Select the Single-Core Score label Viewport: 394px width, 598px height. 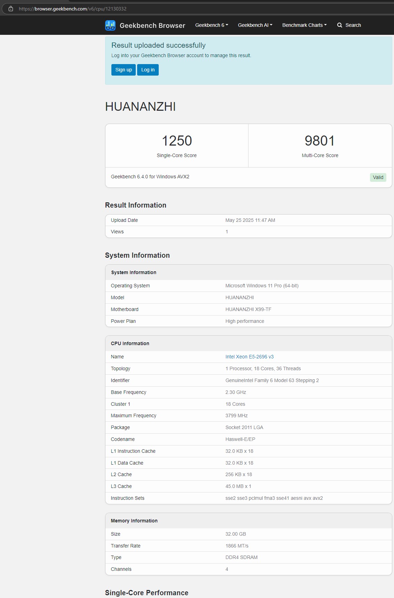point(177,155)
